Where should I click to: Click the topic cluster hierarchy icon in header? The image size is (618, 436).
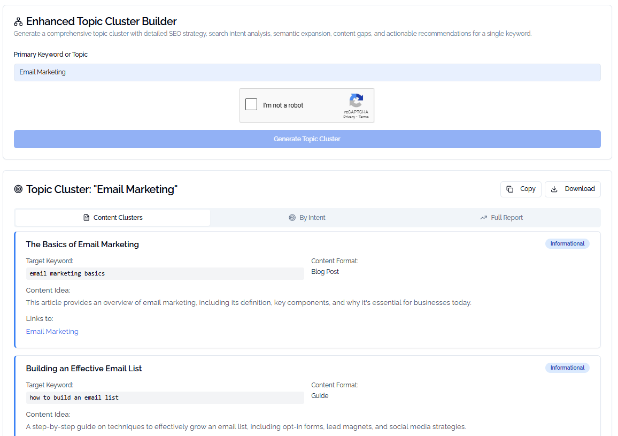(18, 22)
